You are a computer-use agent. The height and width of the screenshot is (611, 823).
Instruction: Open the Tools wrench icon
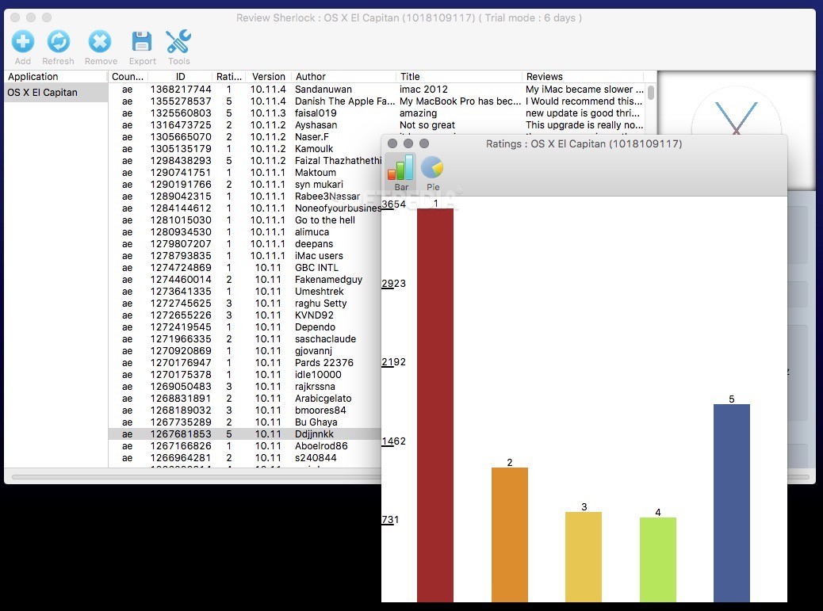click(178, 42)
